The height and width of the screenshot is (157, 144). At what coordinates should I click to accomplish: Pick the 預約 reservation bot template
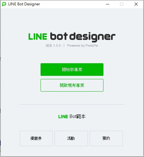tap(106, 138)
